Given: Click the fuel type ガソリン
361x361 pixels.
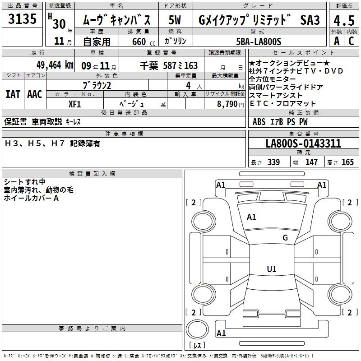Looking at the screenshot, I should [x=175, y=41].
